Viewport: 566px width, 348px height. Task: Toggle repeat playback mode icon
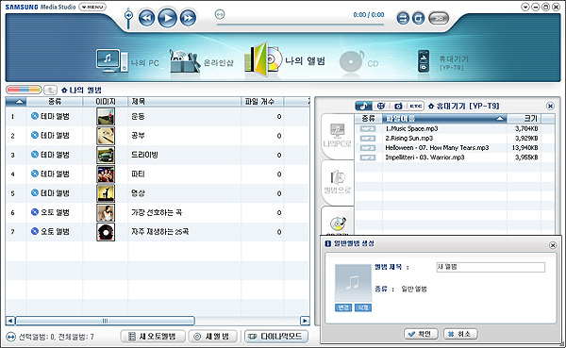[418, 18]
